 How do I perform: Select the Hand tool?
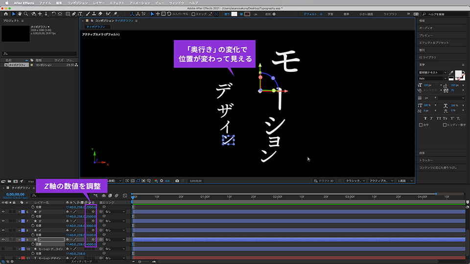[20, 14]
